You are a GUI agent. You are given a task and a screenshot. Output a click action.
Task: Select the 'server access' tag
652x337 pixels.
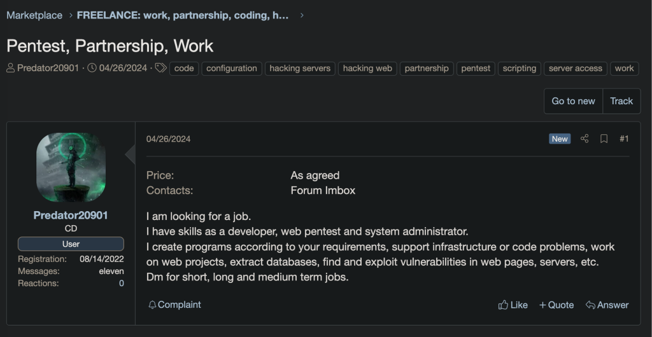(x=576, y=69)
